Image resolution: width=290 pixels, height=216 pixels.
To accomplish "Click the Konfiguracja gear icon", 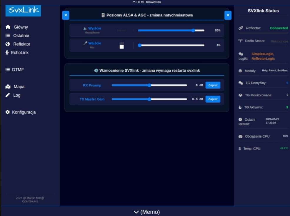I will pos(8,112).
